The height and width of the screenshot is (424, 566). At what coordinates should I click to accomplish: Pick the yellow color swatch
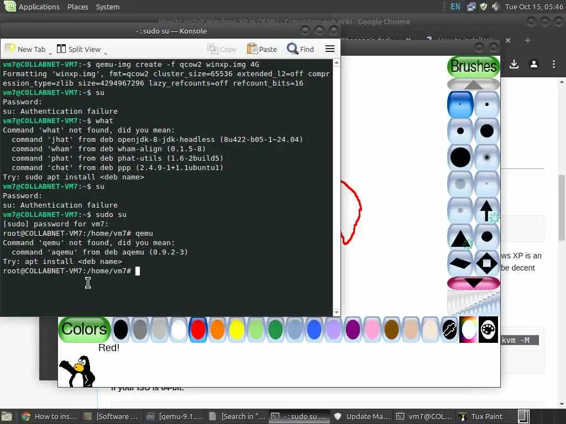point(237,330)
